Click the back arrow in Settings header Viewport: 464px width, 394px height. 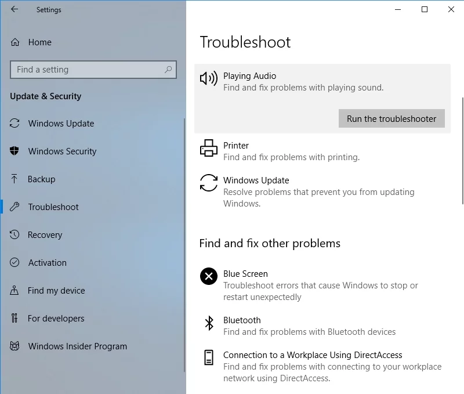14,10
